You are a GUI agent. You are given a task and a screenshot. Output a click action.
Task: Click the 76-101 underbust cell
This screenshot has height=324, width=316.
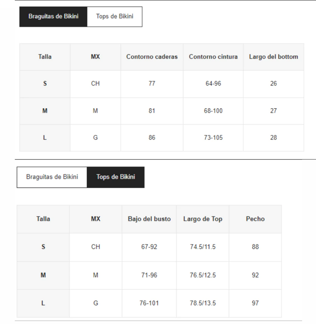tap(149, 303)
